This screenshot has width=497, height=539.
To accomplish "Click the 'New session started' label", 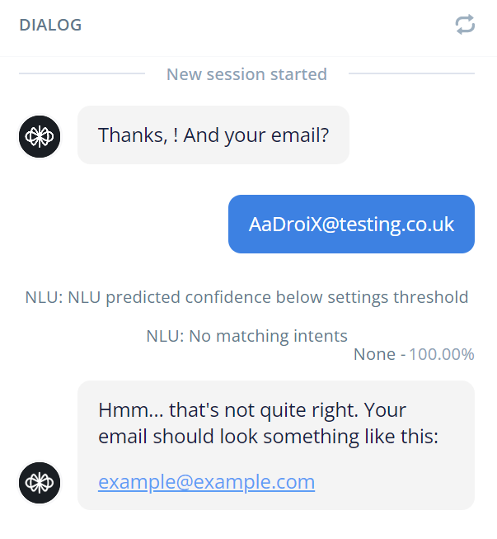I will (x=246, y=74).
